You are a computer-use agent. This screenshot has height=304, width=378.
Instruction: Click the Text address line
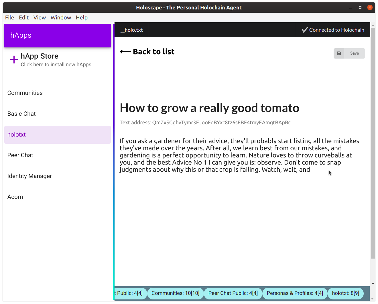click(x=205, y=123)
